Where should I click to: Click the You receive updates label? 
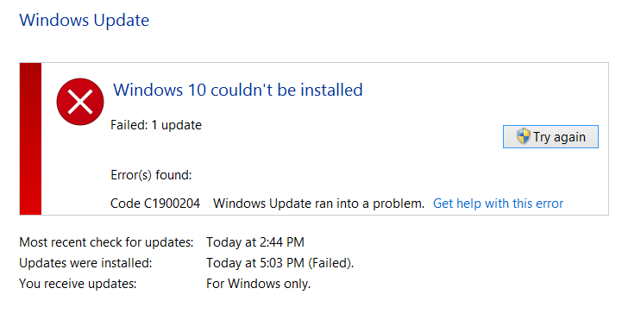pyautogui.click(x=78, y=284)
